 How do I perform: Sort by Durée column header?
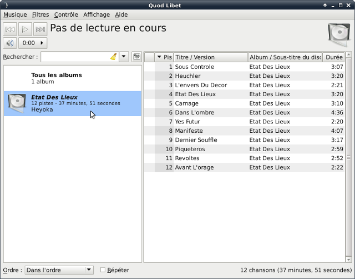[x=334, y=57]
